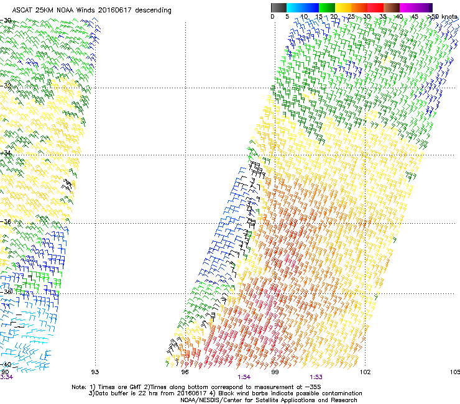Click the orange 25-30 knots legend segment
Screen dimensions: 460x404
359,7
